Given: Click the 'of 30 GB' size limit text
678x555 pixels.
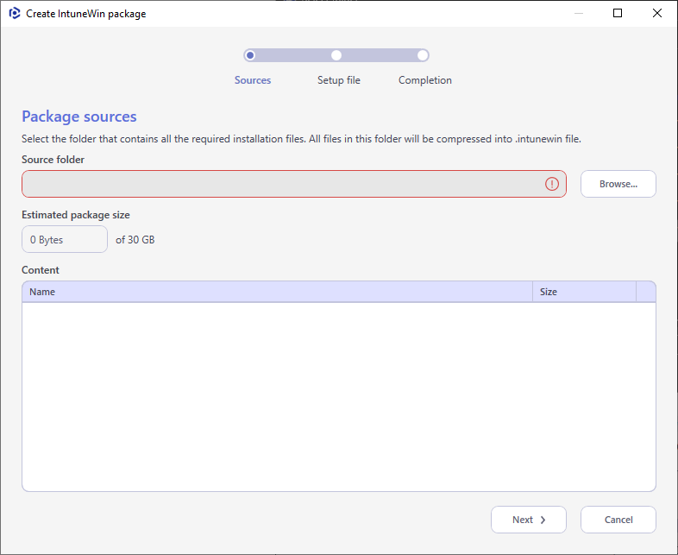Looking at the screenshot, I should [135, 240].
